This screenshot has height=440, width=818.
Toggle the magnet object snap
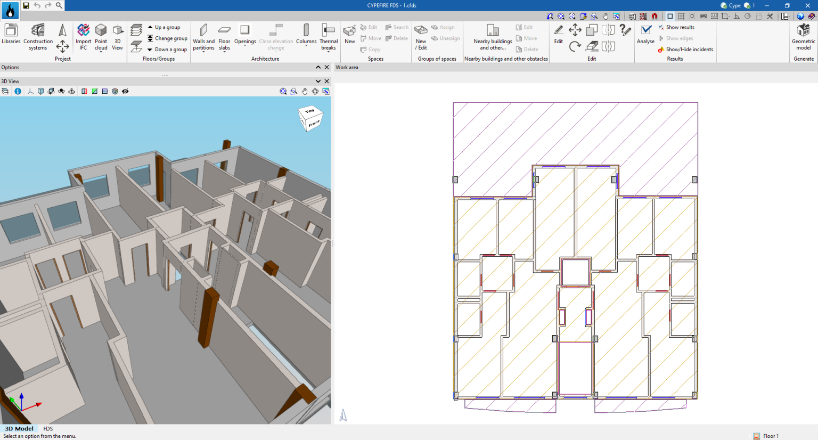653,17
